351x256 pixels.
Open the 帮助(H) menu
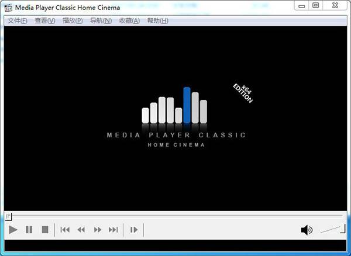click(157, 21)
